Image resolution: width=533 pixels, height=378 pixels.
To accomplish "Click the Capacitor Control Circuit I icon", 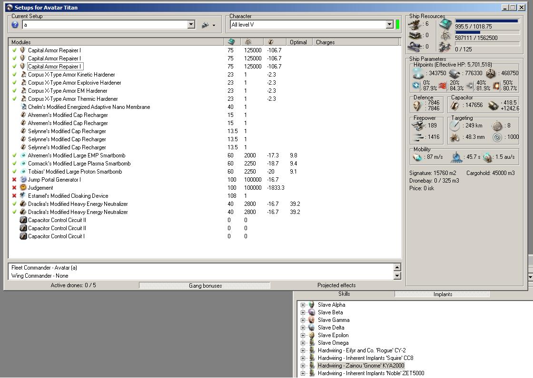I will 23,236.
